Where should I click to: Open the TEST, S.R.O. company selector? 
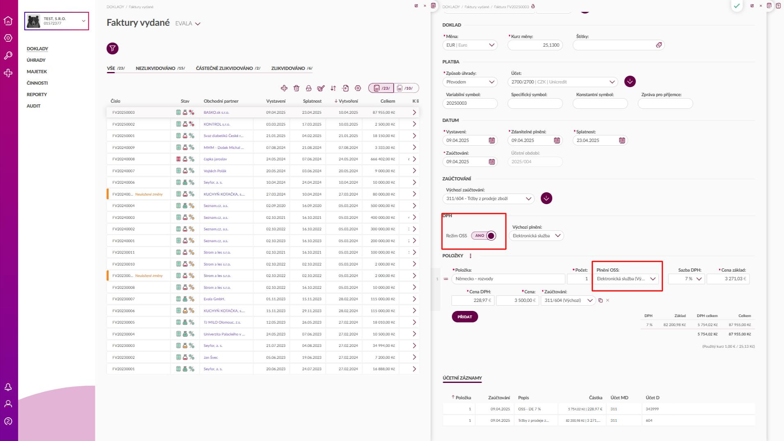pos(57,21)
